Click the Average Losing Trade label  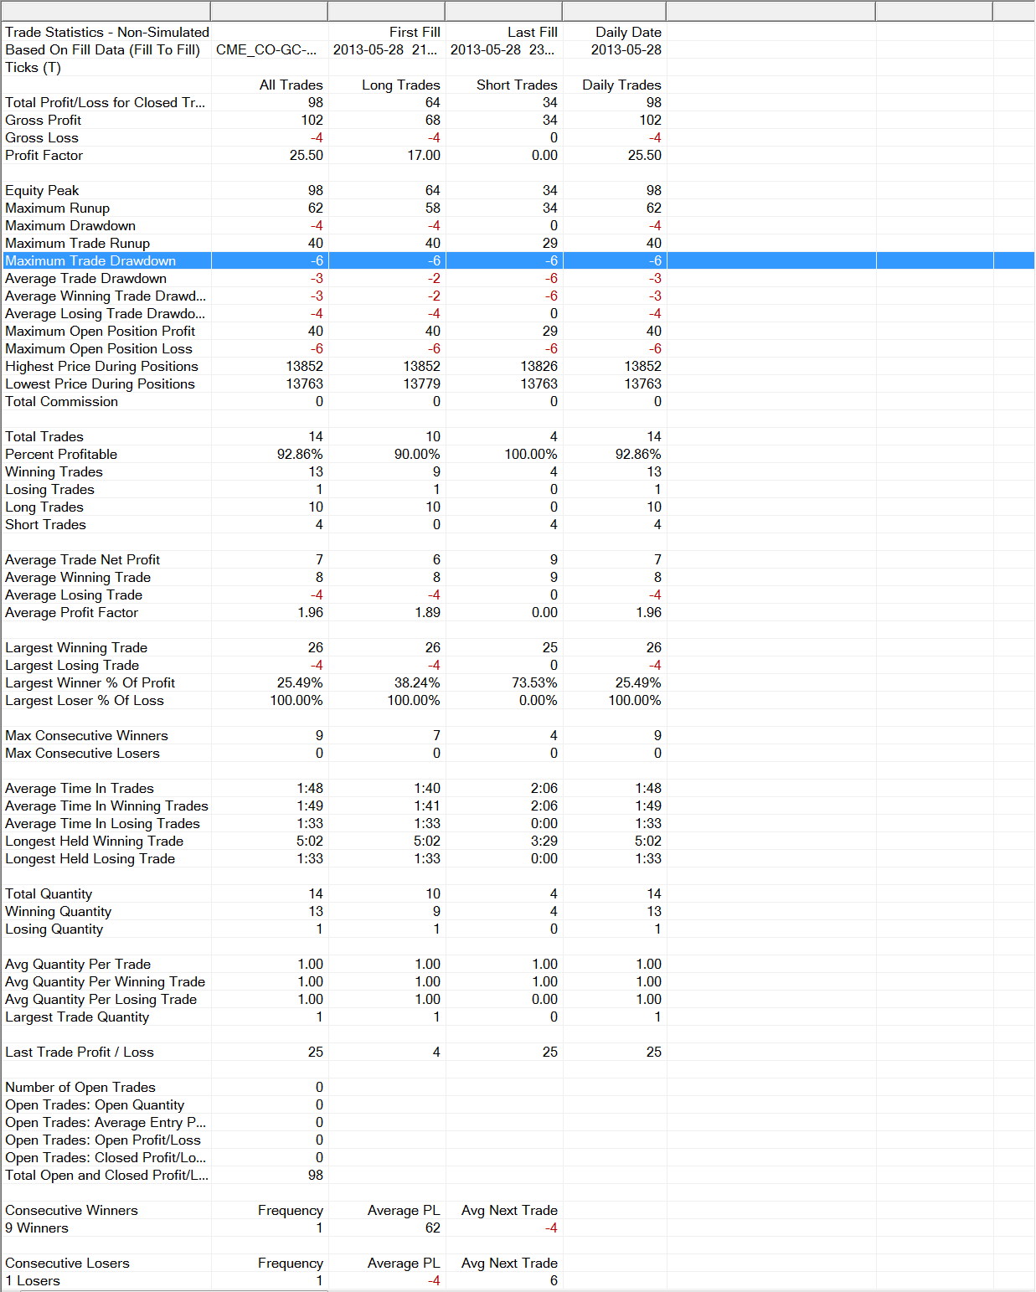coord(74,595)
